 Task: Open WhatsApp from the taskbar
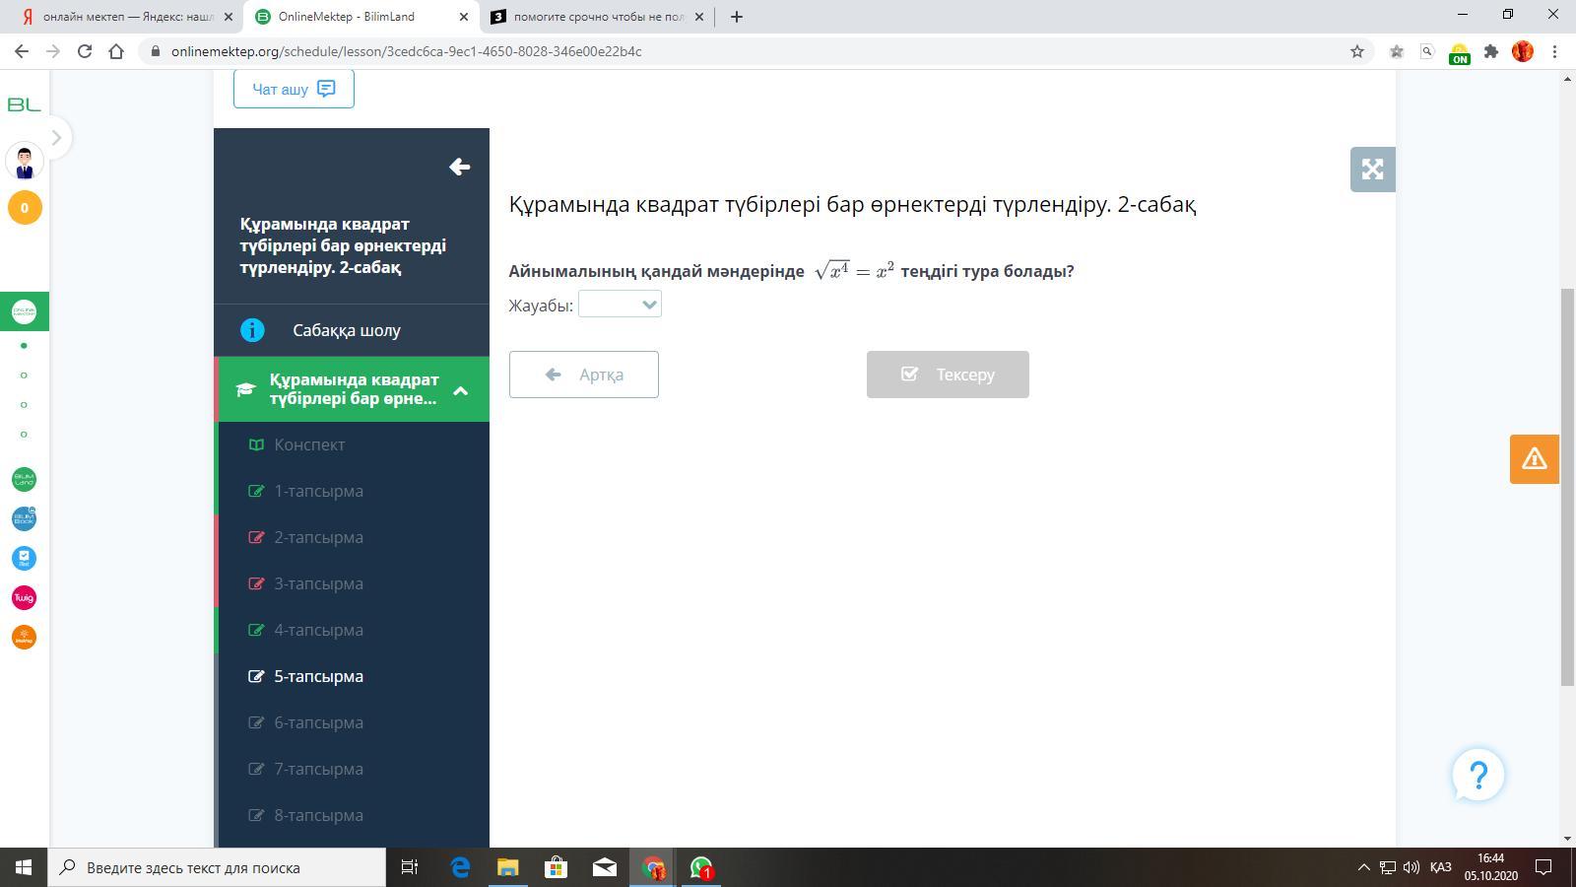(x=701, y=867)
